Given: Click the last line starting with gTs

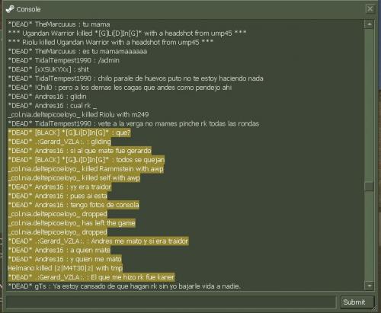Looking at the screenshot, I should tap(124, 286).
